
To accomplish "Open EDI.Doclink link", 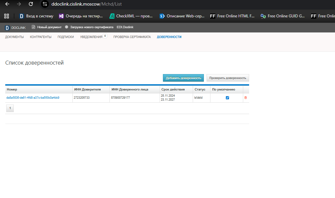I will [x=125, y=27].
